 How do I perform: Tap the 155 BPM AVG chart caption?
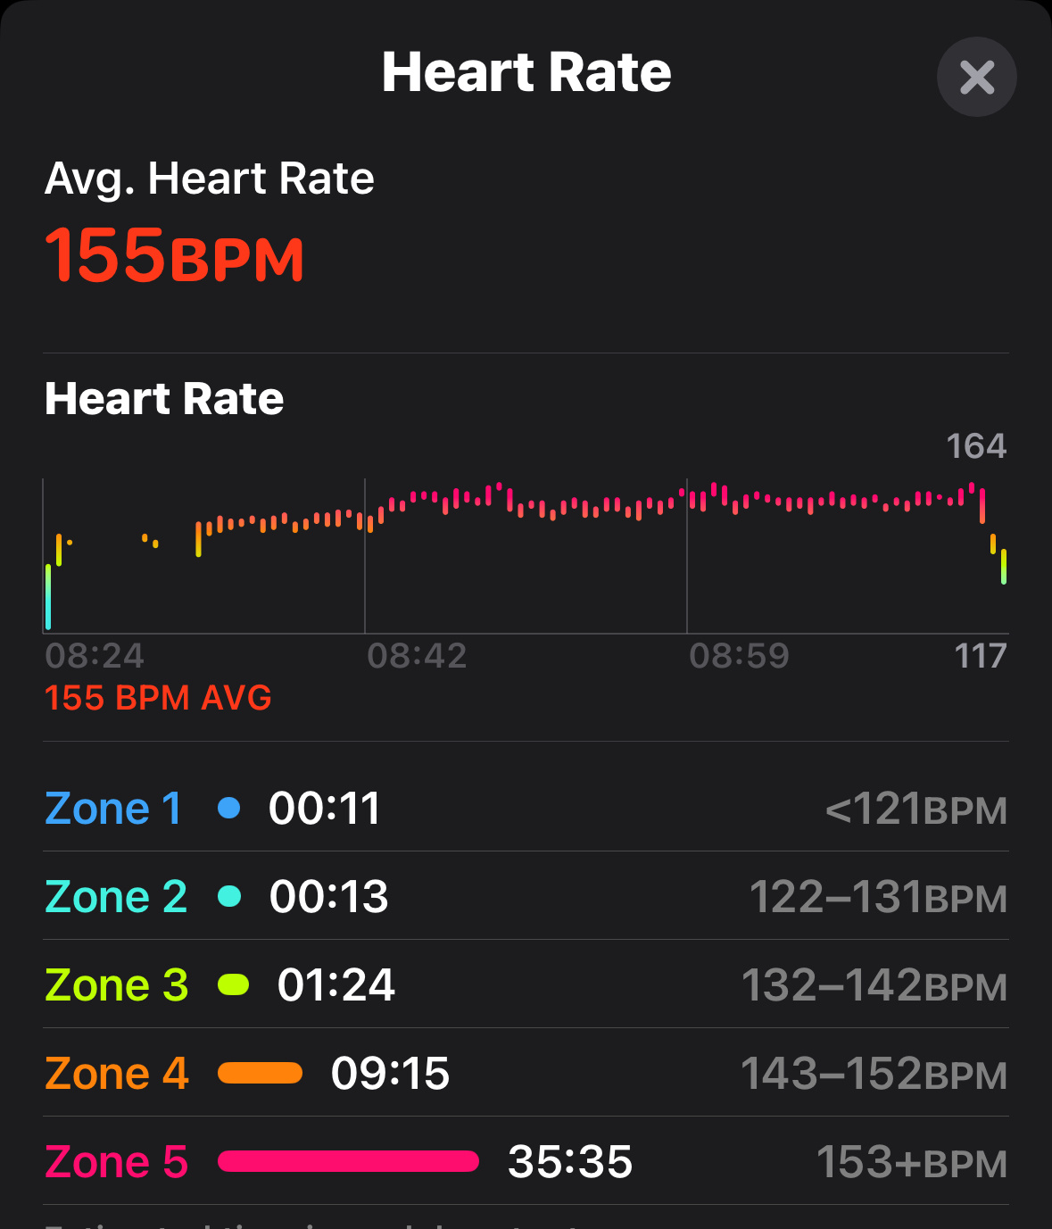(x=158, y=698)
